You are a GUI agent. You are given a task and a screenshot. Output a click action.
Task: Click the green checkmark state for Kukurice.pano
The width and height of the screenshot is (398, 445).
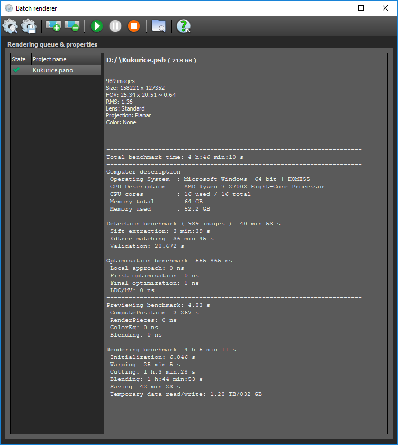16,70
